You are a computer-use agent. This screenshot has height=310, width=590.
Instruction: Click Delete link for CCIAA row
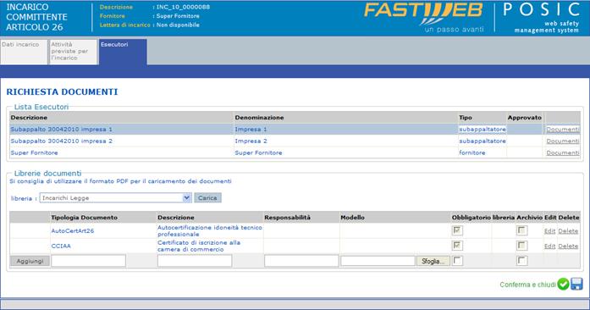[x=568, y=246]
